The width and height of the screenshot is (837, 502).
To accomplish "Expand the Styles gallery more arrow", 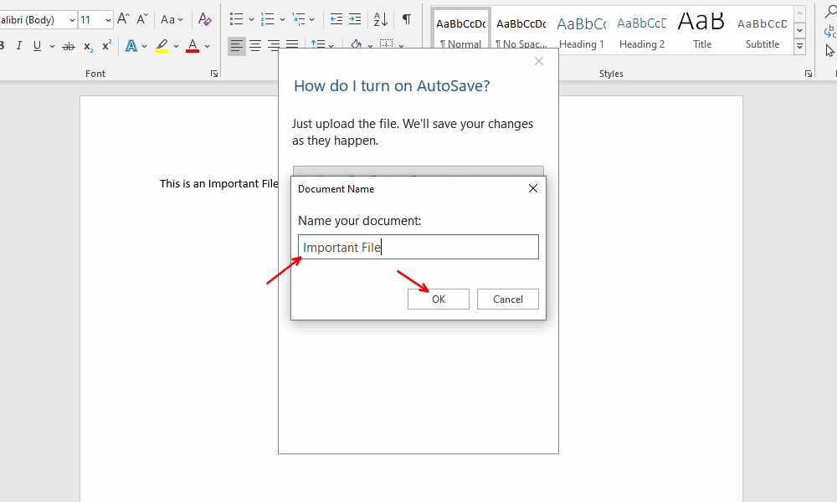I will coord(799,48).
